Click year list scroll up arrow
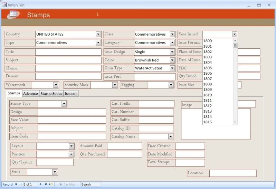276x189 pixels. point(235,40)
